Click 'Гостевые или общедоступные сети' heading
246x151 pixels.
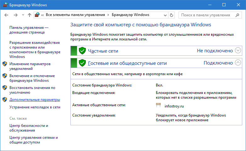coord(127,63)
